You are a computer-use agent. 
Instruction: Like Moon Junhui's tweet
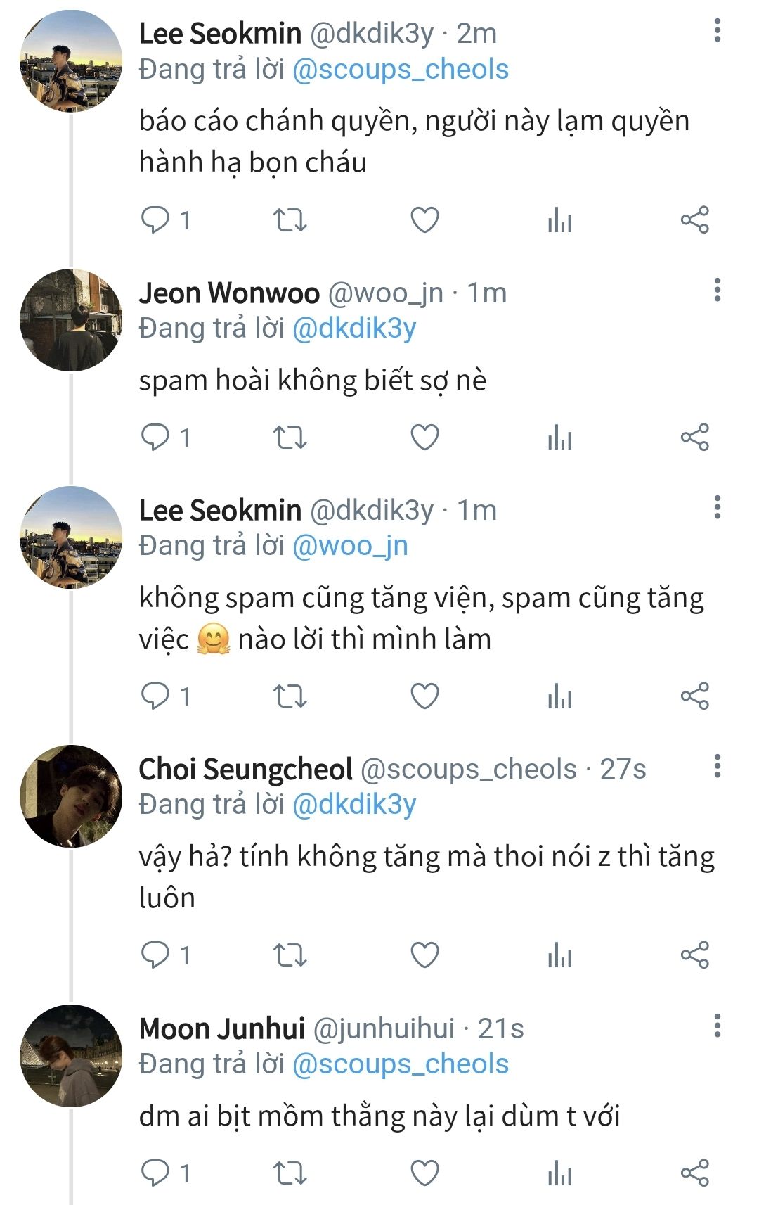tap(424, 1173)
